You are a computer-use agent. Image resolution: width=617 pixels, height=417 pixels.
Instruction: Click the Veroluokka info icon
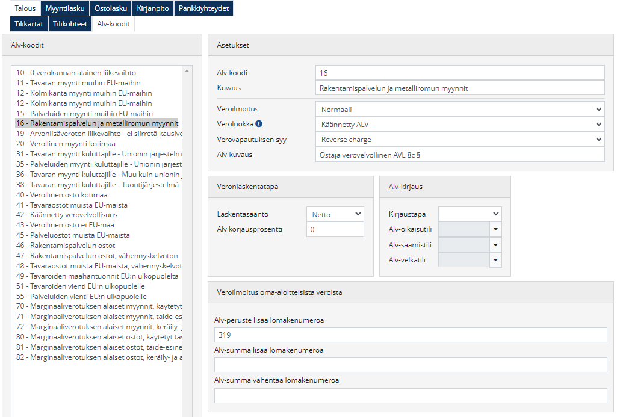[x=259, y=124]
